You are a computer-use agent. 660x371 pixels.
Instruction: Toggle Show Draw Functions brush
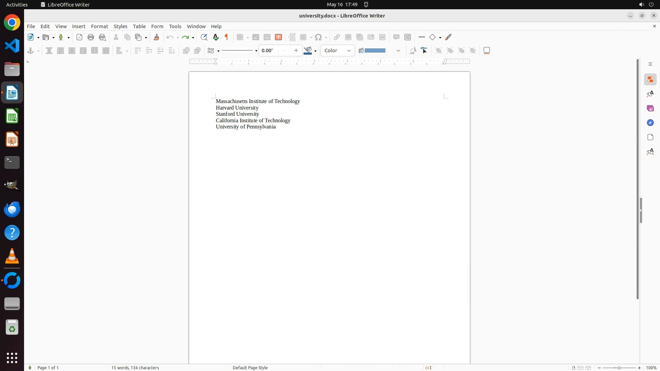449,37
